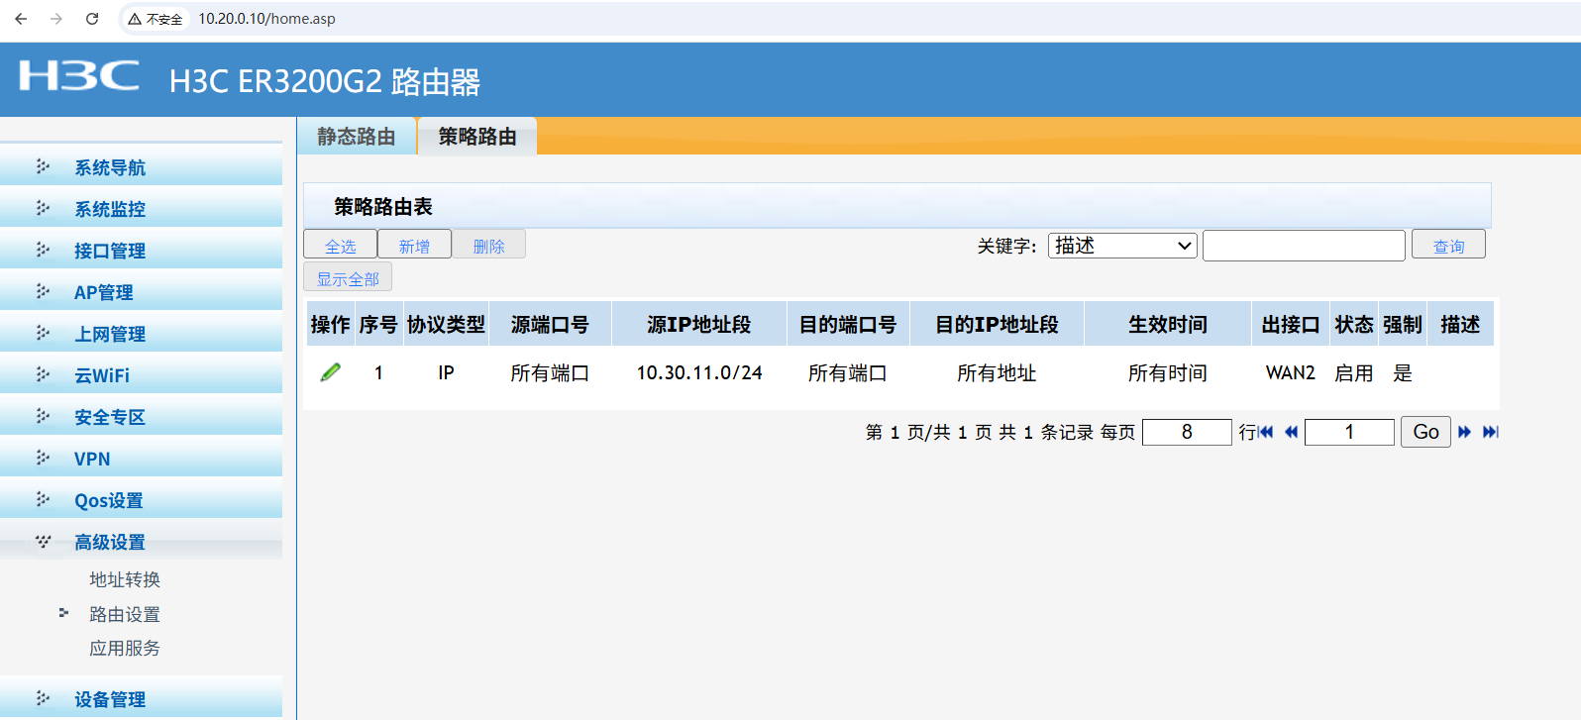The height and width of the screenshot is (720, 1581).
Task: Click the browser reload icon
Action: pos(92,19)
